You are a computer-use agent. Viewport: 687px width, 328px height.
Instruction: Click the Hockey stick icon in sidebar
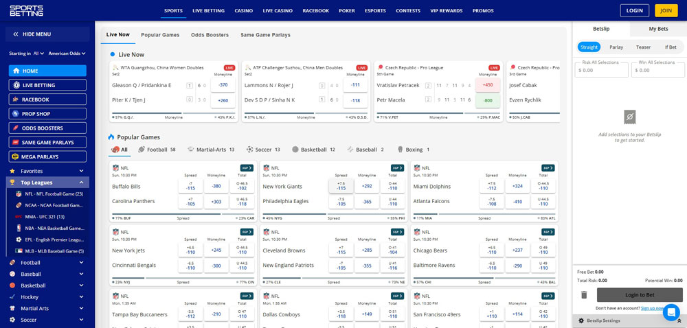click(x=12, y=297)
